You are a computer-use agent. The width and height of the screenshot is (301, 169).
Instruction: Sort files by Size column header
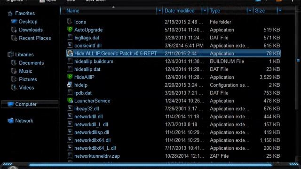click(x=260, y=11)
